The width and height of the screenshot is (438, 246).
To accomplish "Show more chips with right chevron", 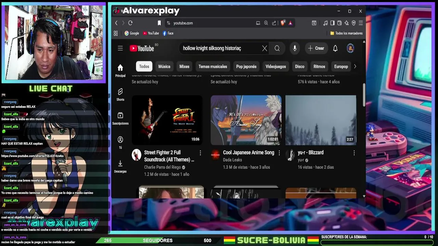I will 355,66.
